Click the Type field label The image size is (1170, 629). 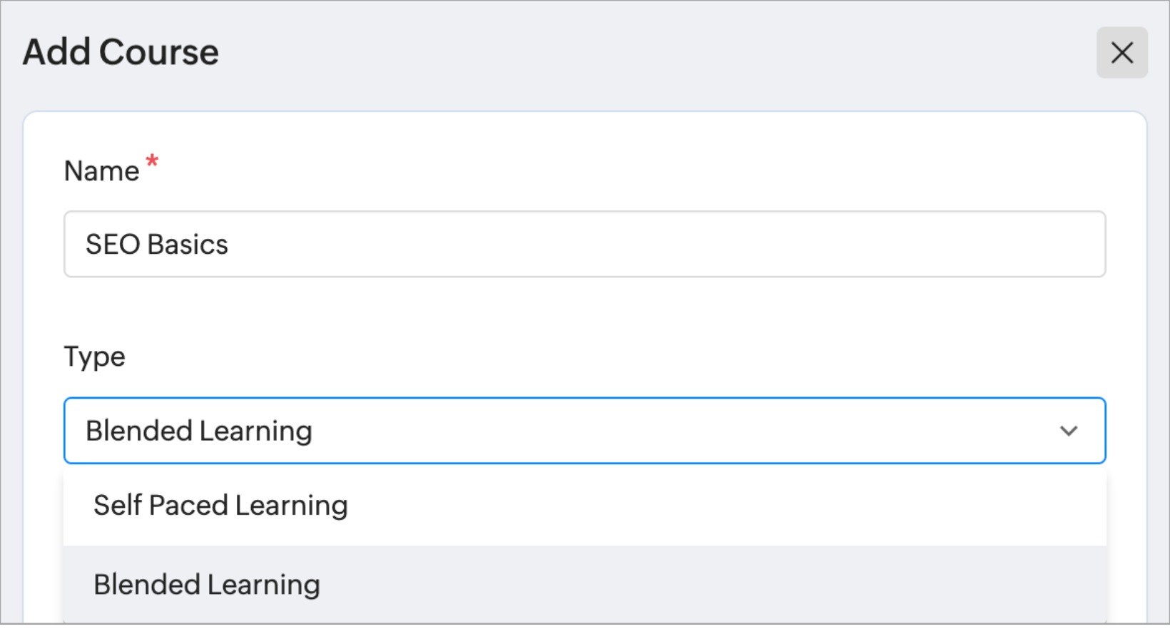95,357
